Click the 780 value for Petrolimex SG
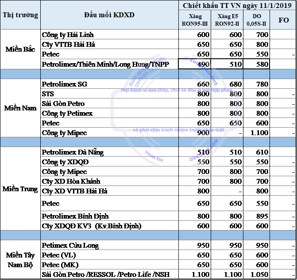 pos(256,84)
